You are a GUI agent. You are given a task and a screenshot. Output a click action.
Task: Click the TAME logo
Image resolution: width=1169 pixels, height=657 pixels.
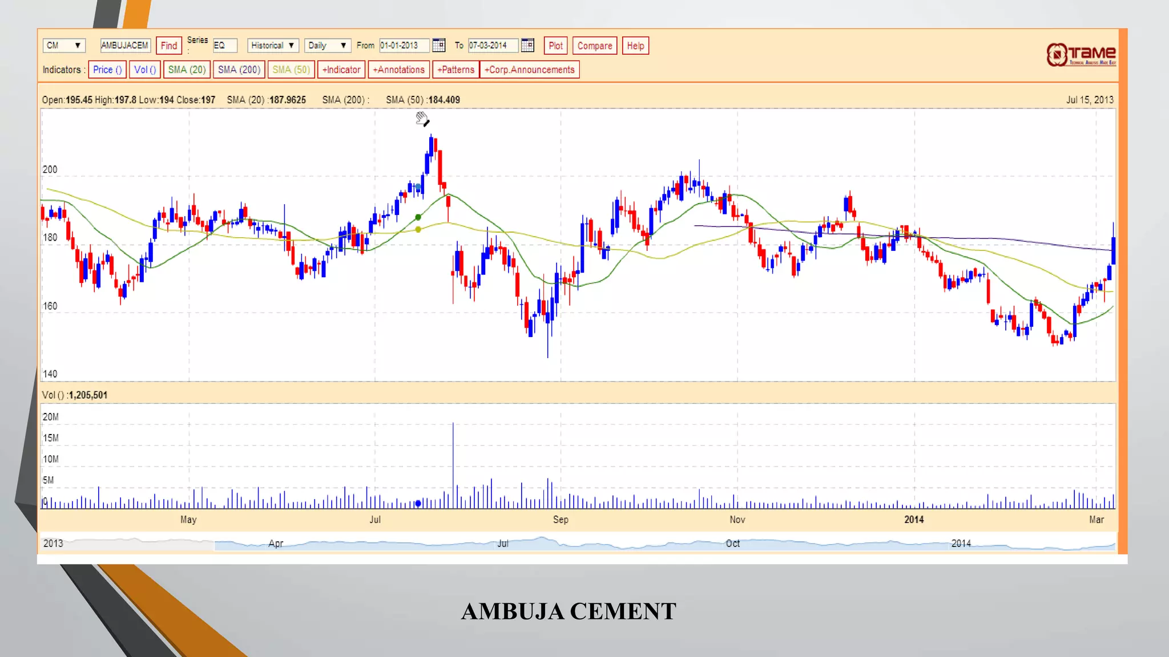pyautogui.click(x=1081, y=55)
